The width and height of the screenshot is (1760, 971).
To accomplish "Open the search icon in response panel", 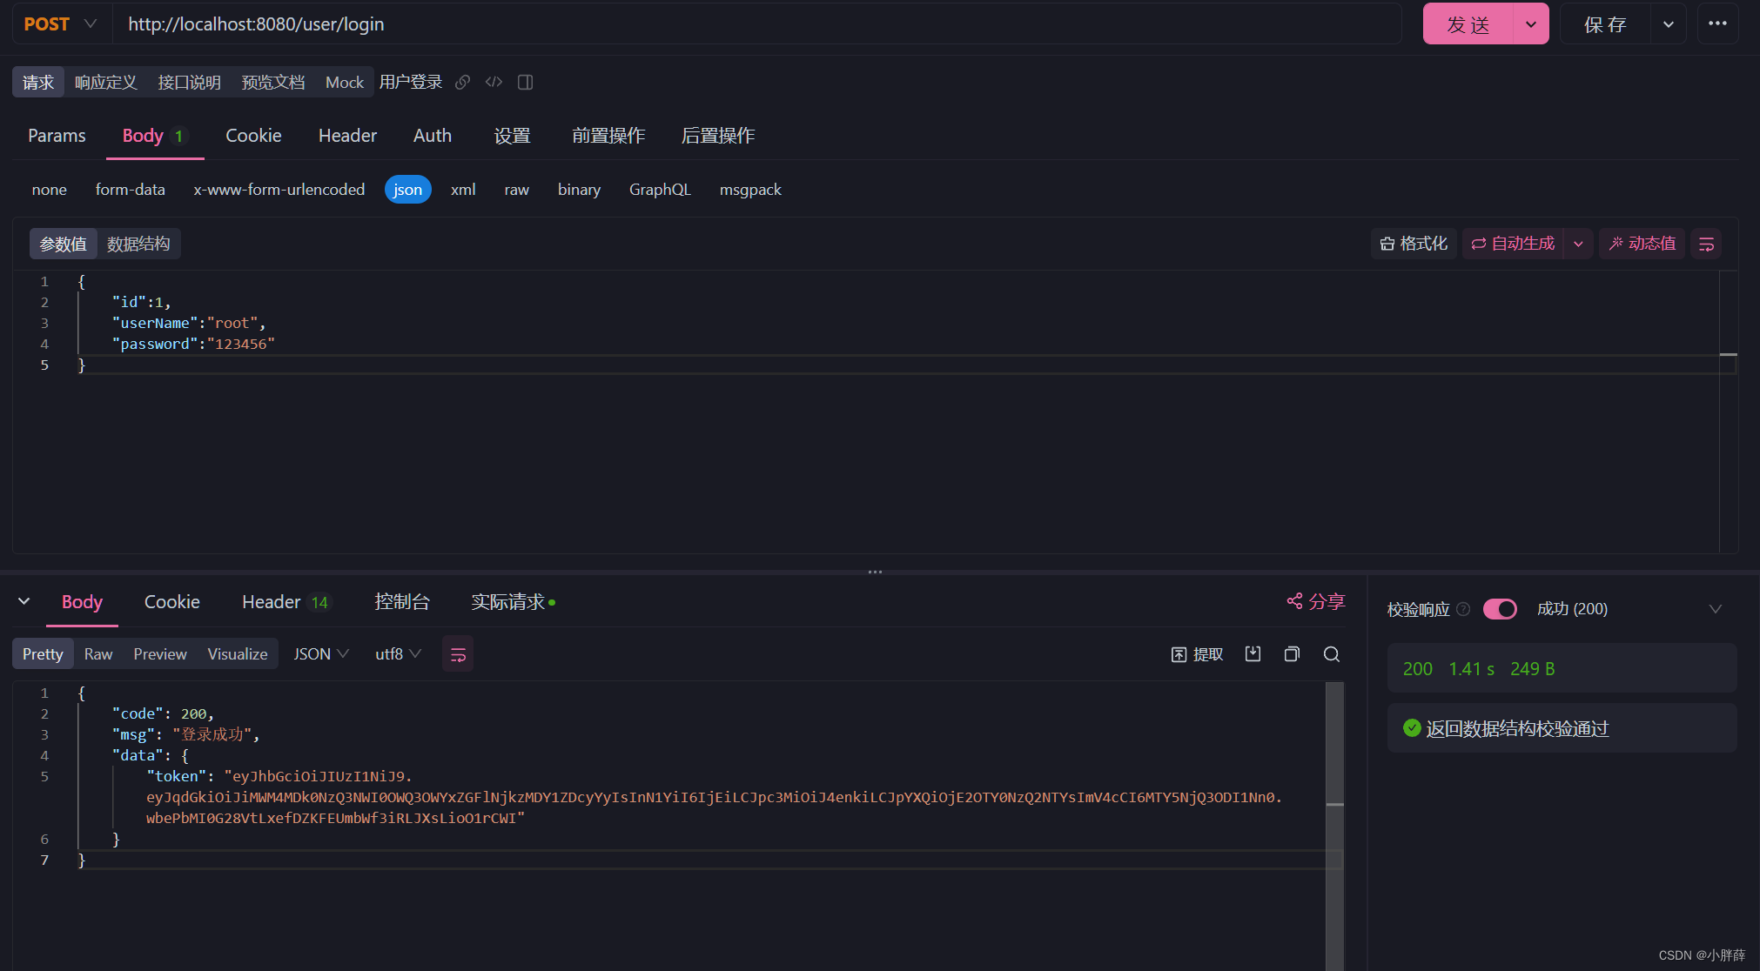I will point(1331,653).
